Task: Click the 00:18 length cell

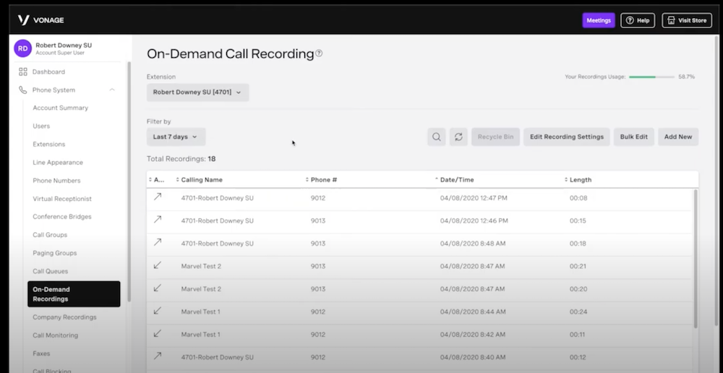Action: (578, 244)
